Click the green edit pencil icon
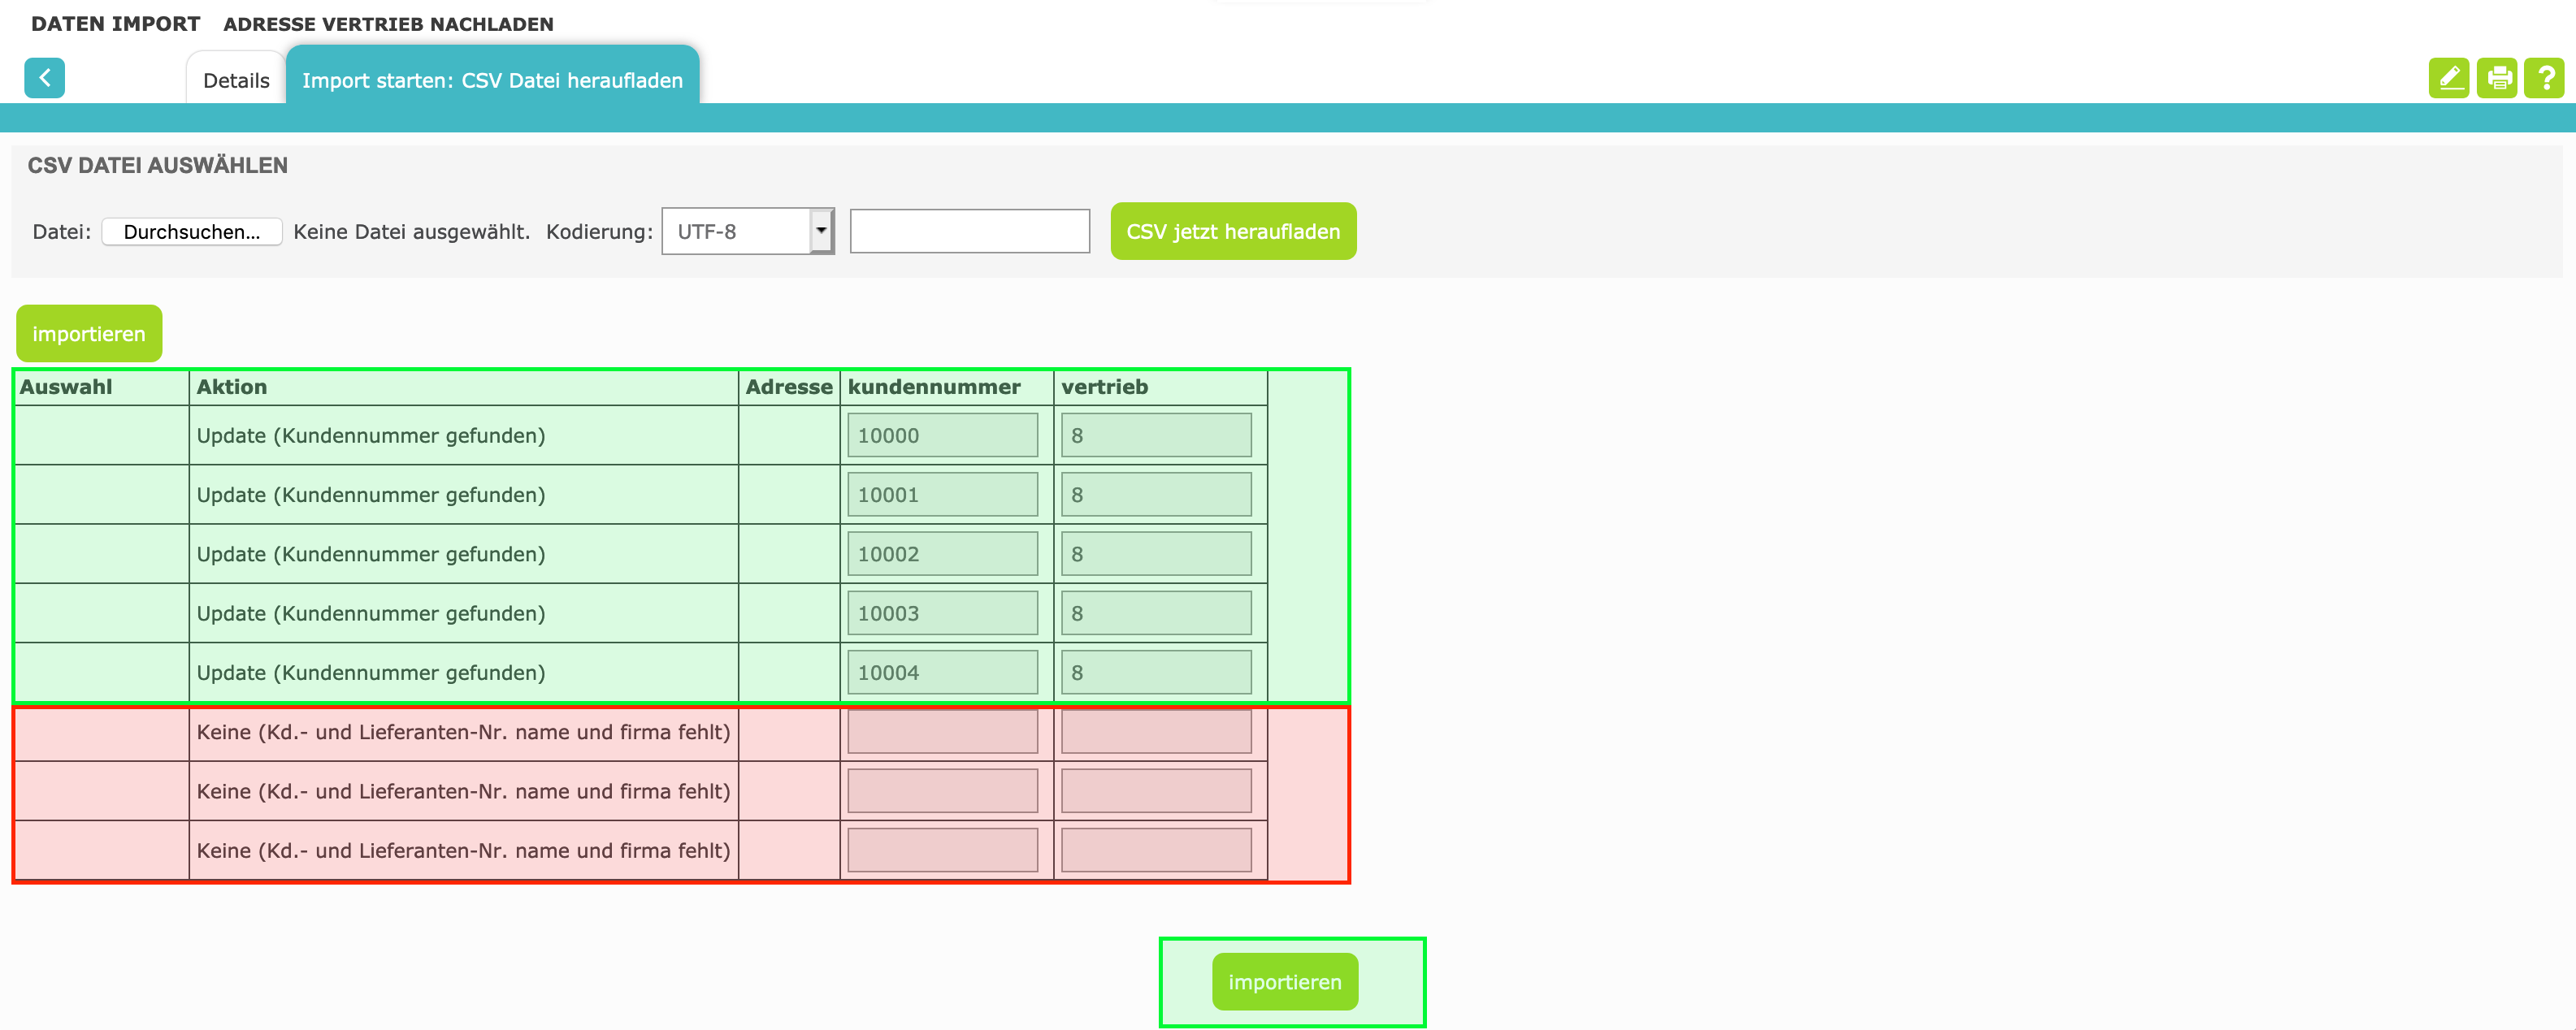Viewport: 2576px width, 1030px height. click(2448, 78)
